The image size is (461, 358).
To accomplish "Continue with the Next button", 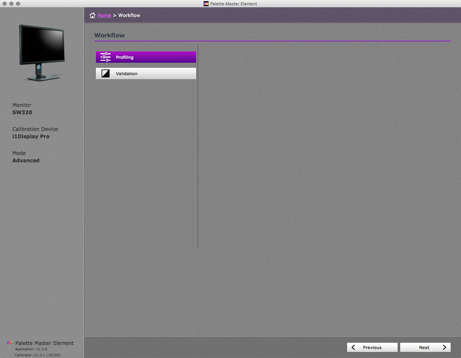I will (425, 347).
